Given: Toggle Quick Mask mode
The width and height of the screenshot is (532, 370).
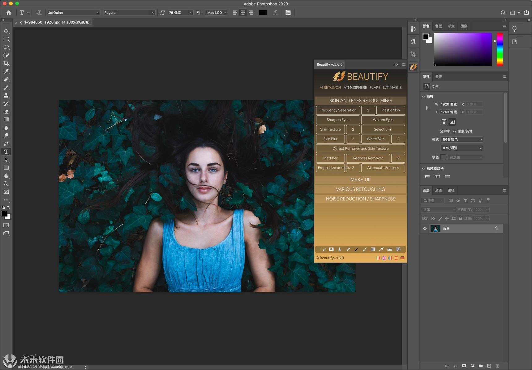Looking at the screenshot, I should click(x=6, y=225).
